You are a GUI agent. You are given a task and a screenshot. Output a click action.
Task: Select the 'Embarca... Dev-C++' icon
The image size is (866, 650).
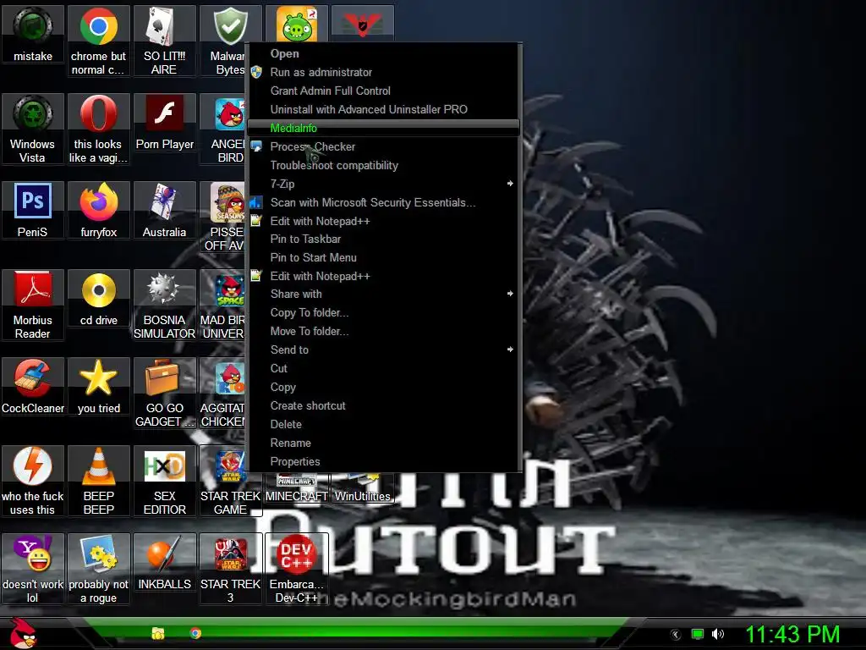coord(297,569)
